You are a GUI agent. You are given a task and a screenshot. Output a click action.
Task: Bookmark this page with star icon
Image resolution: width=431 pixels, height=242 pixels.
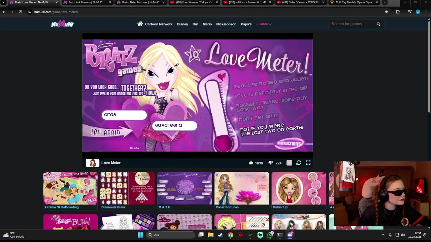(386, 12)
